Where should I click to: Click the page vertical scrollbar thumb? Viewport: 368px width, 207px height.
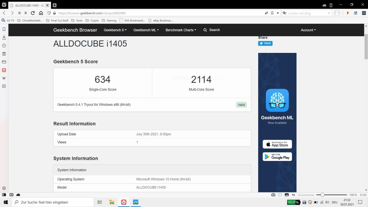[366, 46]
